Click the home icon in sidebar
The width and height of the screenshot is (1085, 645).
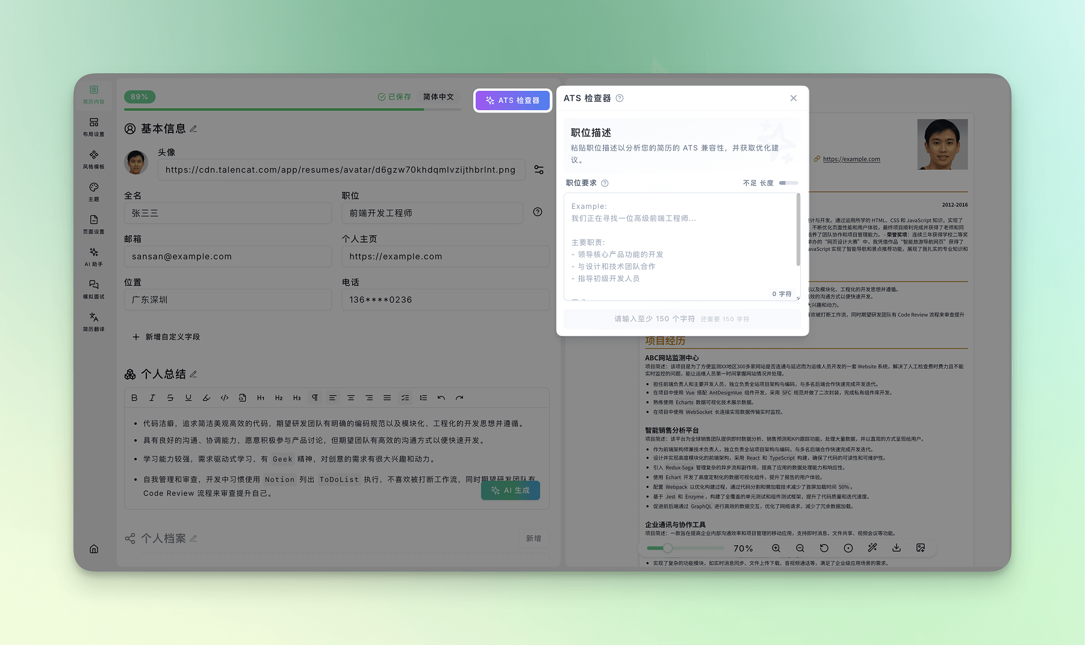click(94, 549)
